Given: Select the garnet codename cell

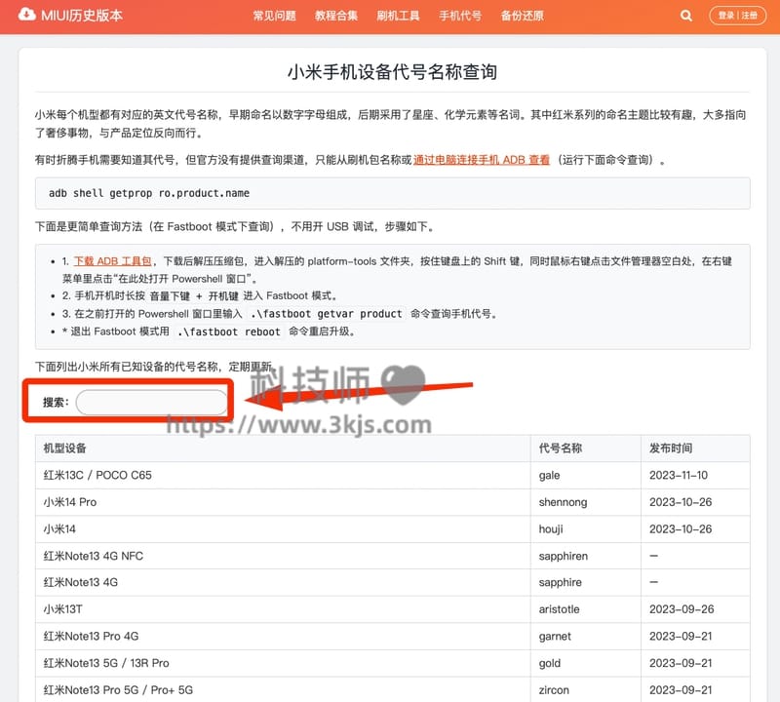Looking at the screenshot, I should 586,636.
